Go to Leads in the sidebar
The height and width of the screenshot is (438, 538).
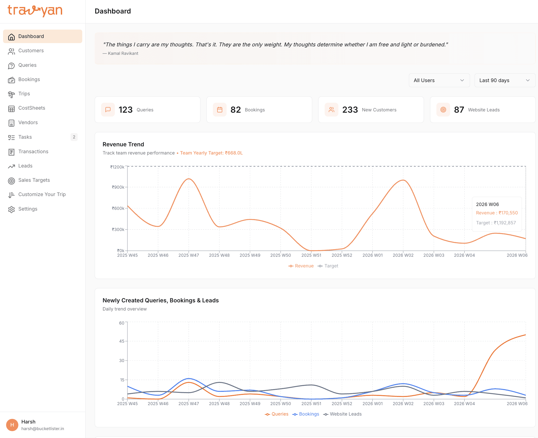[25, 166]
